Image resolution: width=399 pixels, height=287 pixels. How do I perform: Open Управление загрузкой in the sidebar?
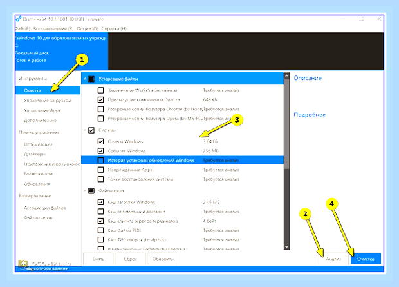48,101
